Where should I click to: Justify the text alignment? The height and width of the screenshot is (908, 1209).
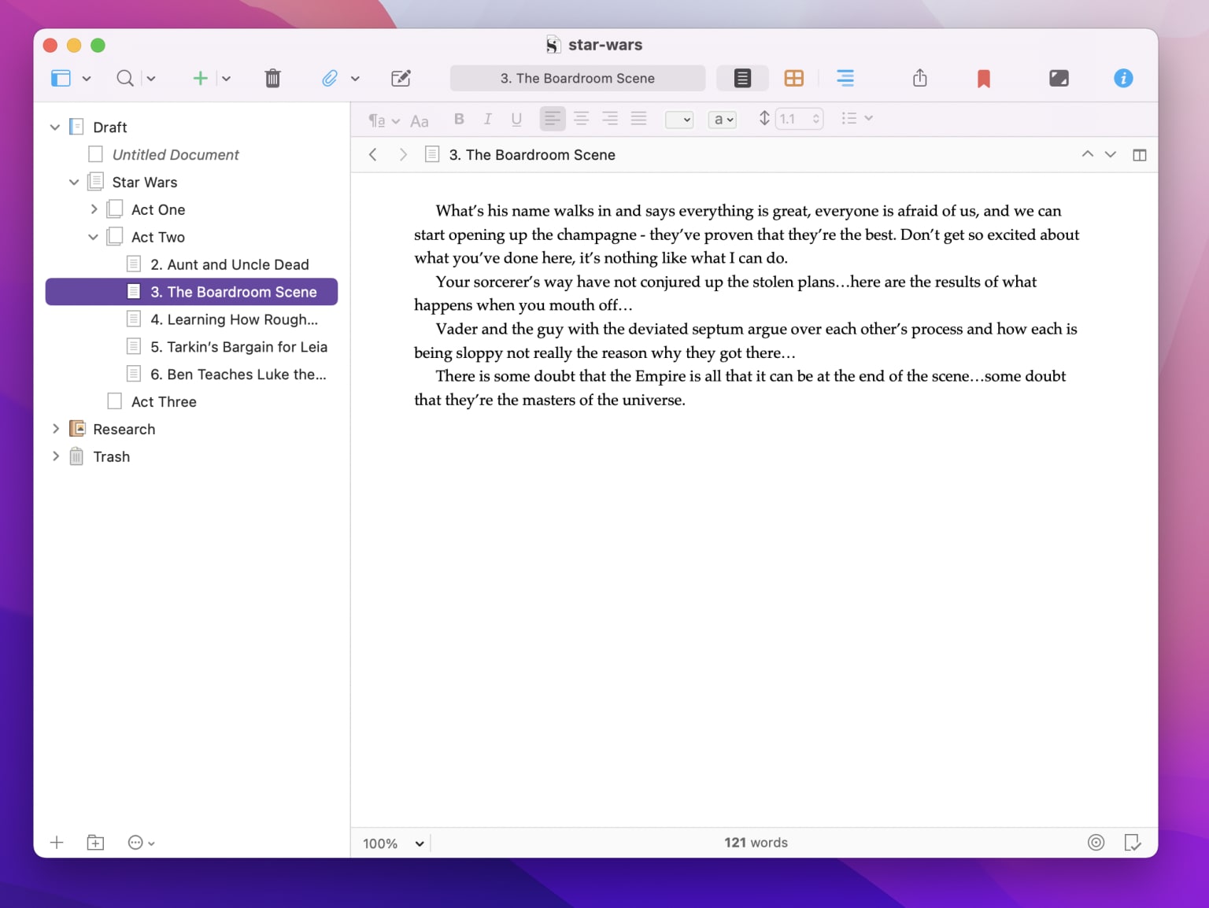[639, 119]
